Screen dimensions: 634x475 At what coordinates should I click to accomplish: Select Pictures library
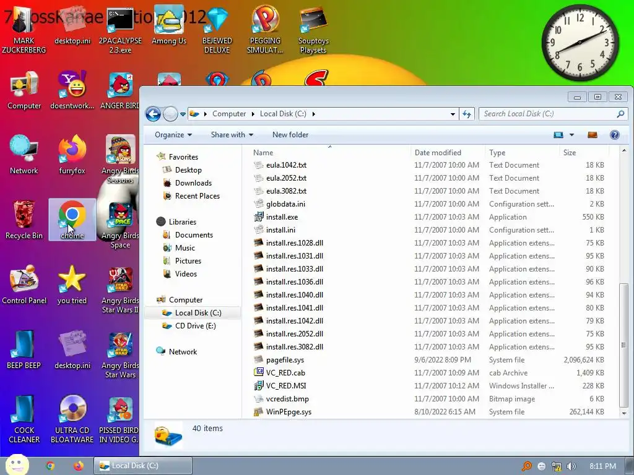[x=188, y=261]
